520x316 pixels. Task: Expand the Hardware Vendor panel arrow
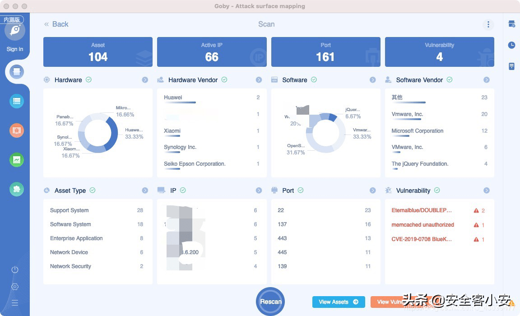point(259,80)
